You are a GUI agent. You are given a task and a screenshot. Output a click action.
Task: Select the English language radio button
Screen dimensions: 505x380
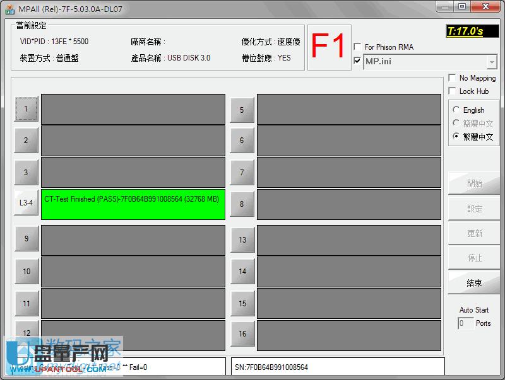click(x=456, y=109)
